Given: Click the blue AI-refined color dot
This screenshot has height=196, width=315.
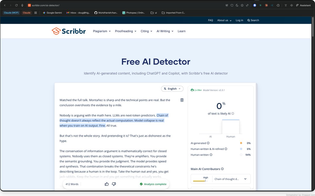Looking at the screenshot, I should 241,149.
